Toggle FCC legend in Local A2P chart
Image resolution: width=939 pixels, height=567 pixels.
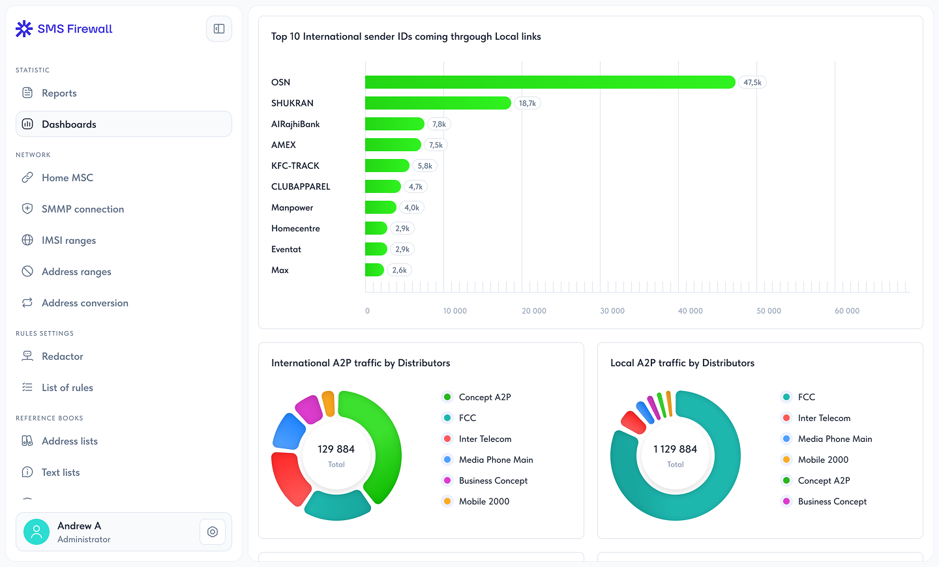coord(806,397)
